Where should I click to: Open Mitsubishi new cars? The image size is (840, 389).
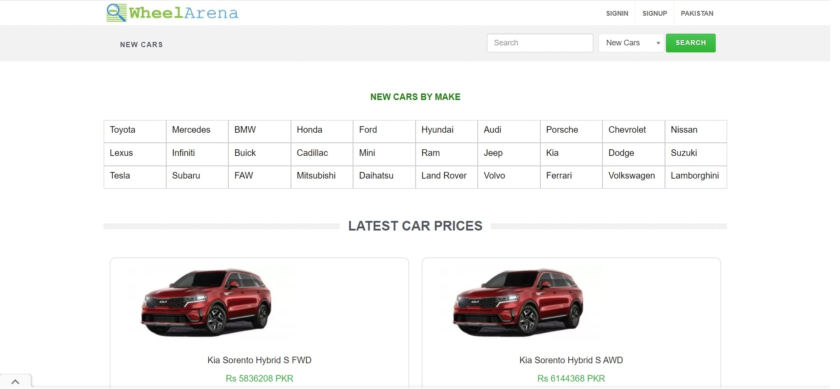point(316,176)
